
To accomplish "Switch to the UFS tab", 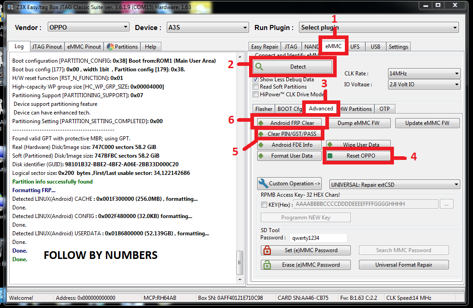I will click(x=355, y=47).
